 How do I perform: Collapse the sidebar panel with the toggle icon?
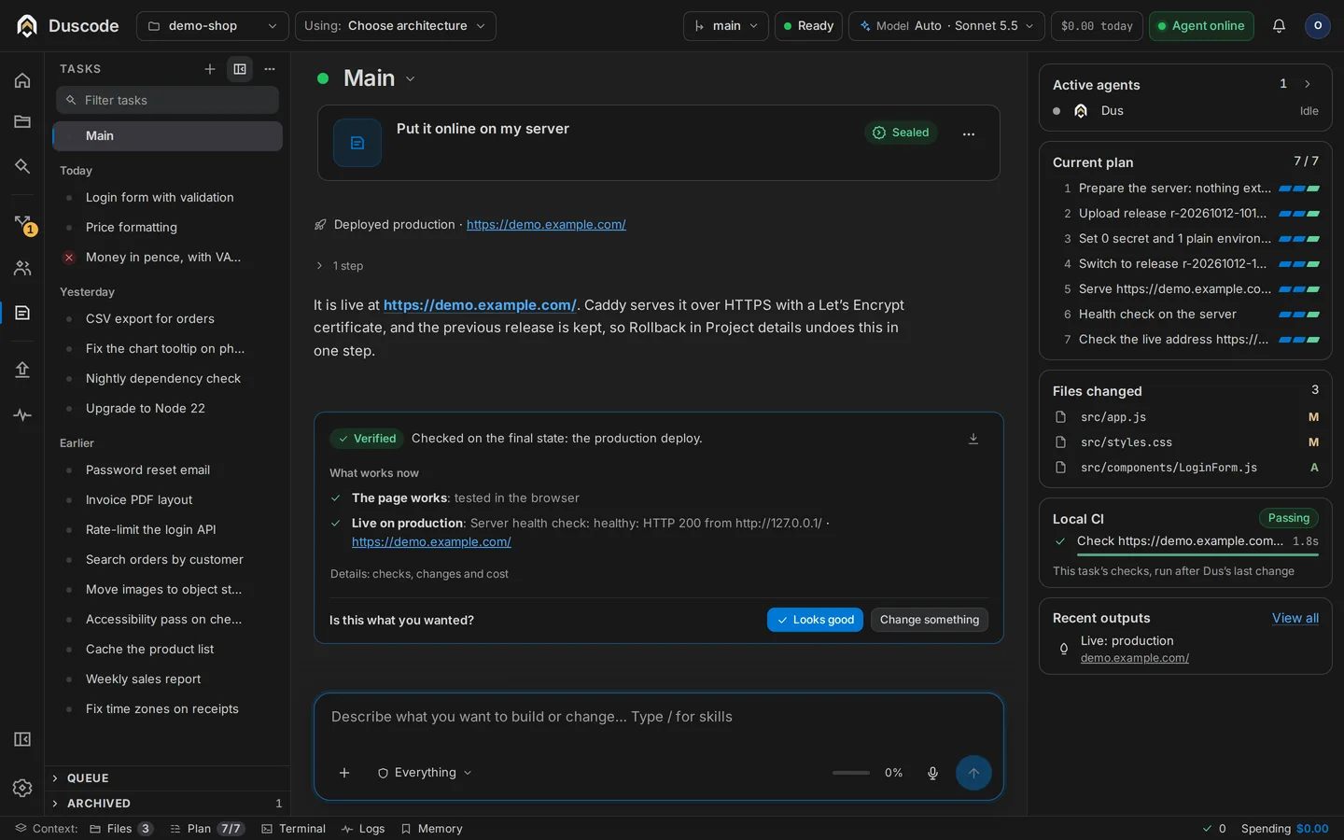tap(22, 739)
